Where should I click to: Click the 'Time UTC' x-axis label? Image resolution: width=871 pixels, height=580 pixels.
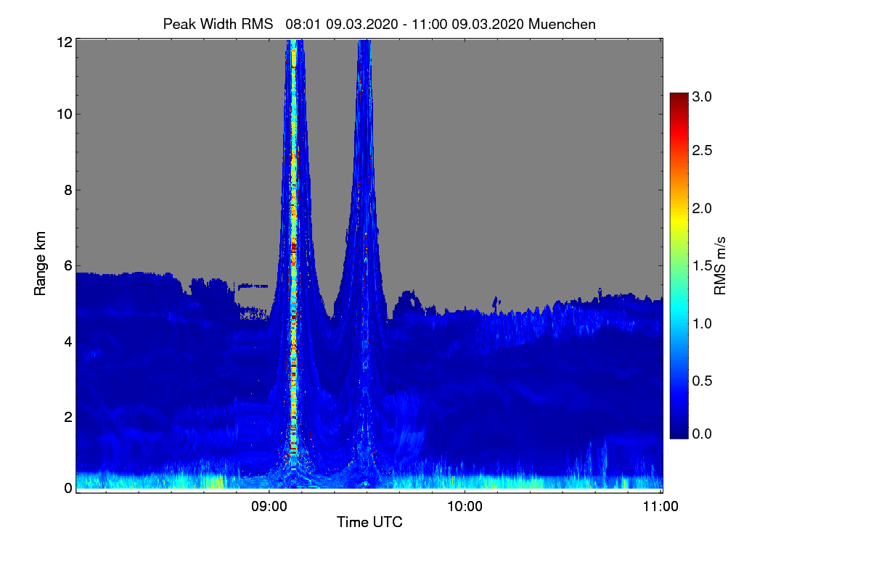[x=369, y=522]
